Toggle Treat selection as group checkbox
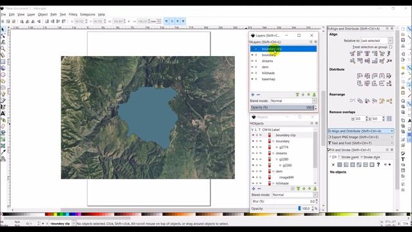 [x=391, y=47]
